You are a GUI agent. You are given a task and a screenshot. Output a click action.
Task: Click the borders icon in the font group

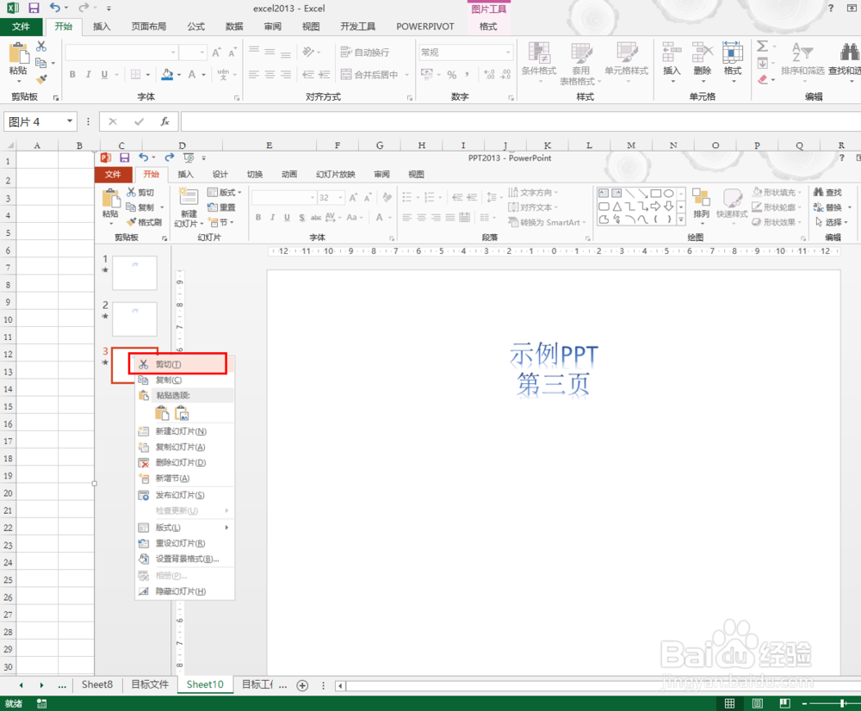135,74
